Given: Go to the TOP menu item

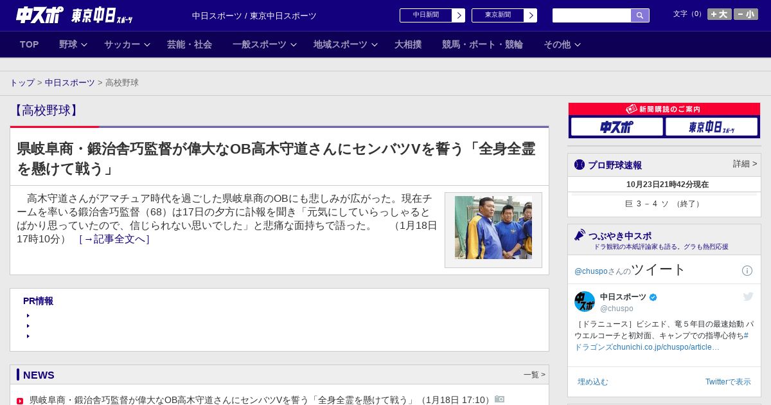Looking at the screenshot, I should pyautogui.click(x=30, y=44).
